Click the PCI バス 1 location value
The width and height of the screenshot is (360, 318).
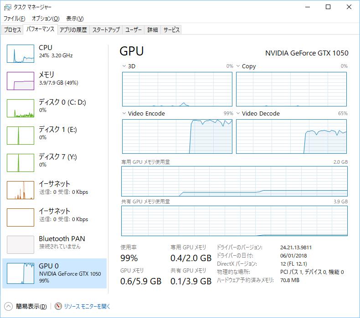coord(312,272)
